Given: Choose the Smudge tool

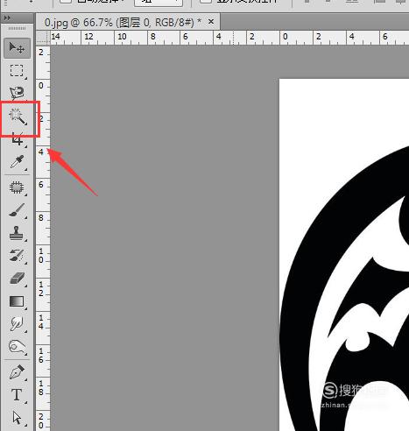Looking at the screenshot, I should tap(17, 324).
